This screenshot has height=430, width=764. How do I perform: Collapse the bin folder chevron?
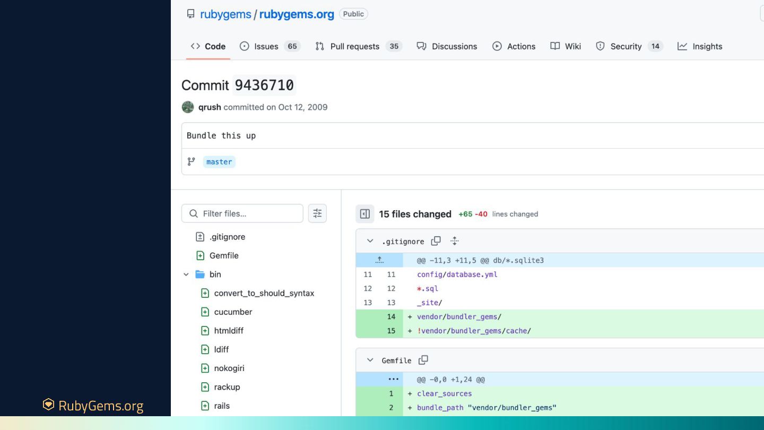coord(186,274)
